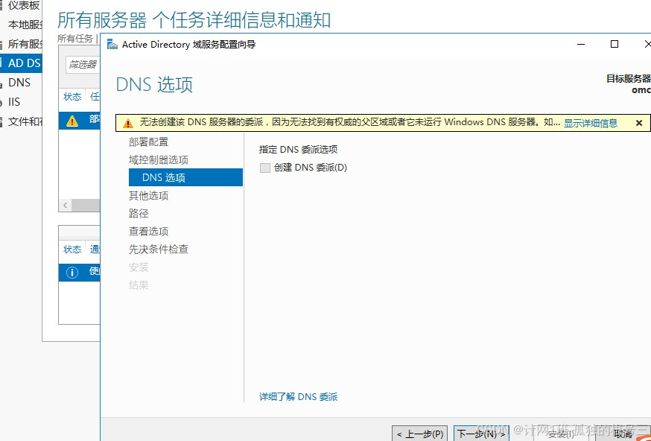
Task: Click warning icon in task list row
Action: (x=72, y=121)
